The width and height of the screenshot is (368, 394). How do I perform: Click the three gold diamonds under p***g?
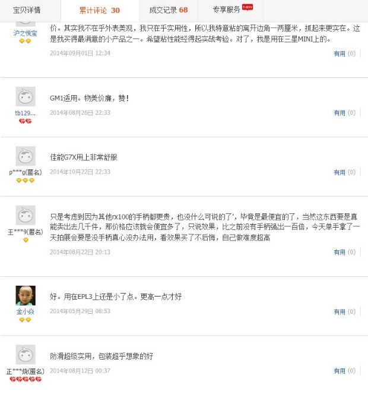(25, 181)
